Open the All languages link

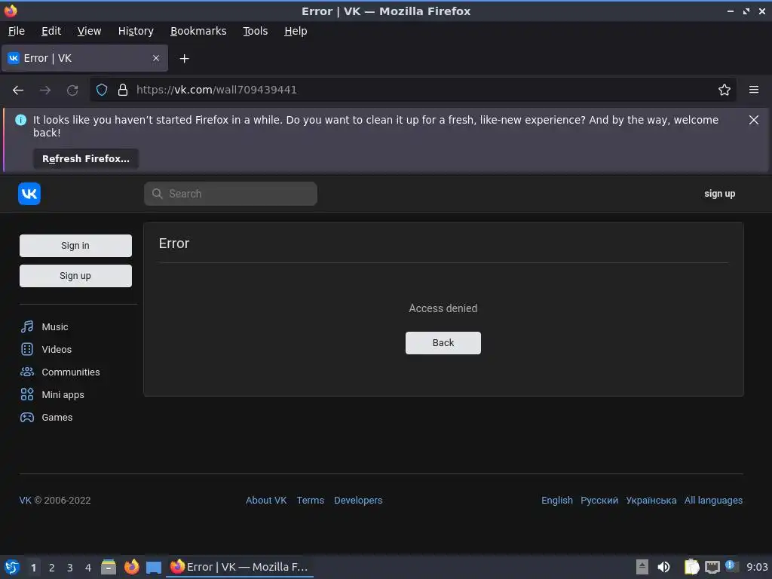coord(713,501)
